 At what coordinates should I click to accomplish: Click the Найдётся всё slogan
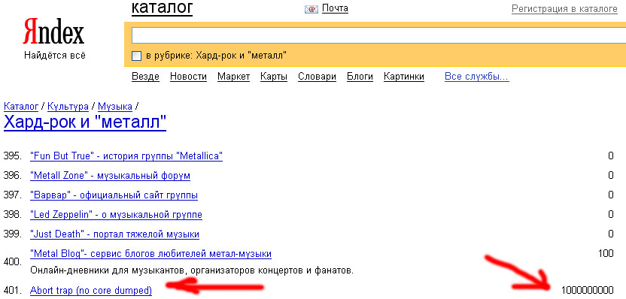(x=55, y=56)
